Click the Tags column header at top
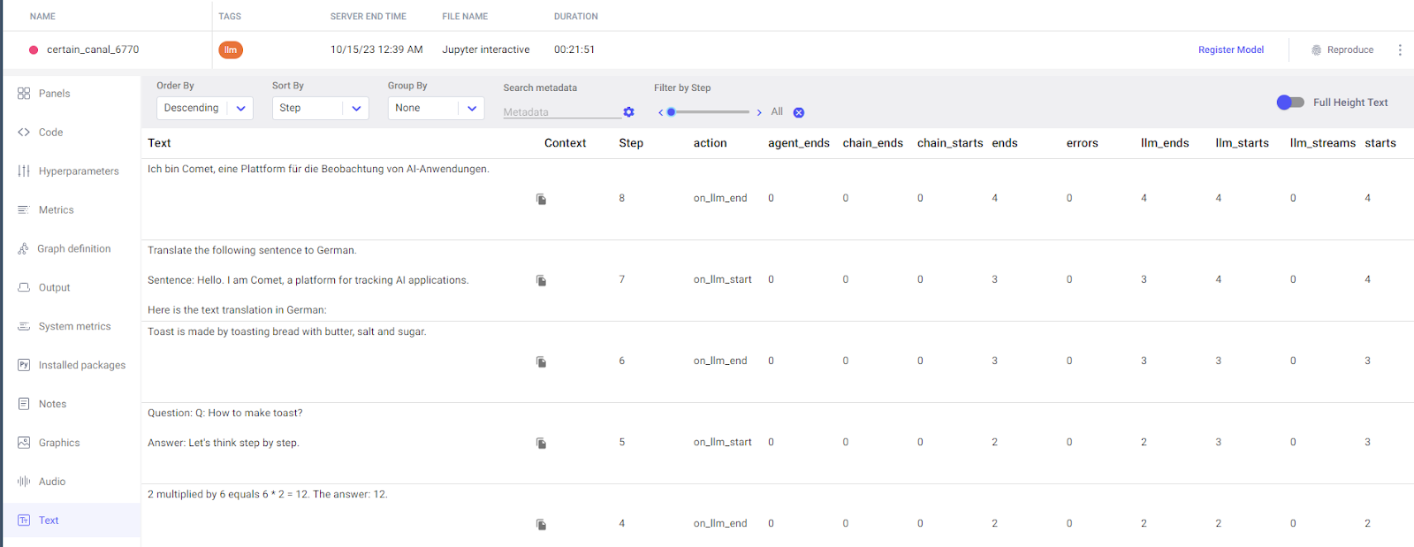Screen dimensions: 1414x547 (230, 16)
